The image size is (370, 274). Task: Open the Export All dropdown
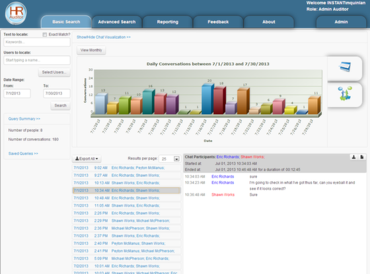[87, 158]
